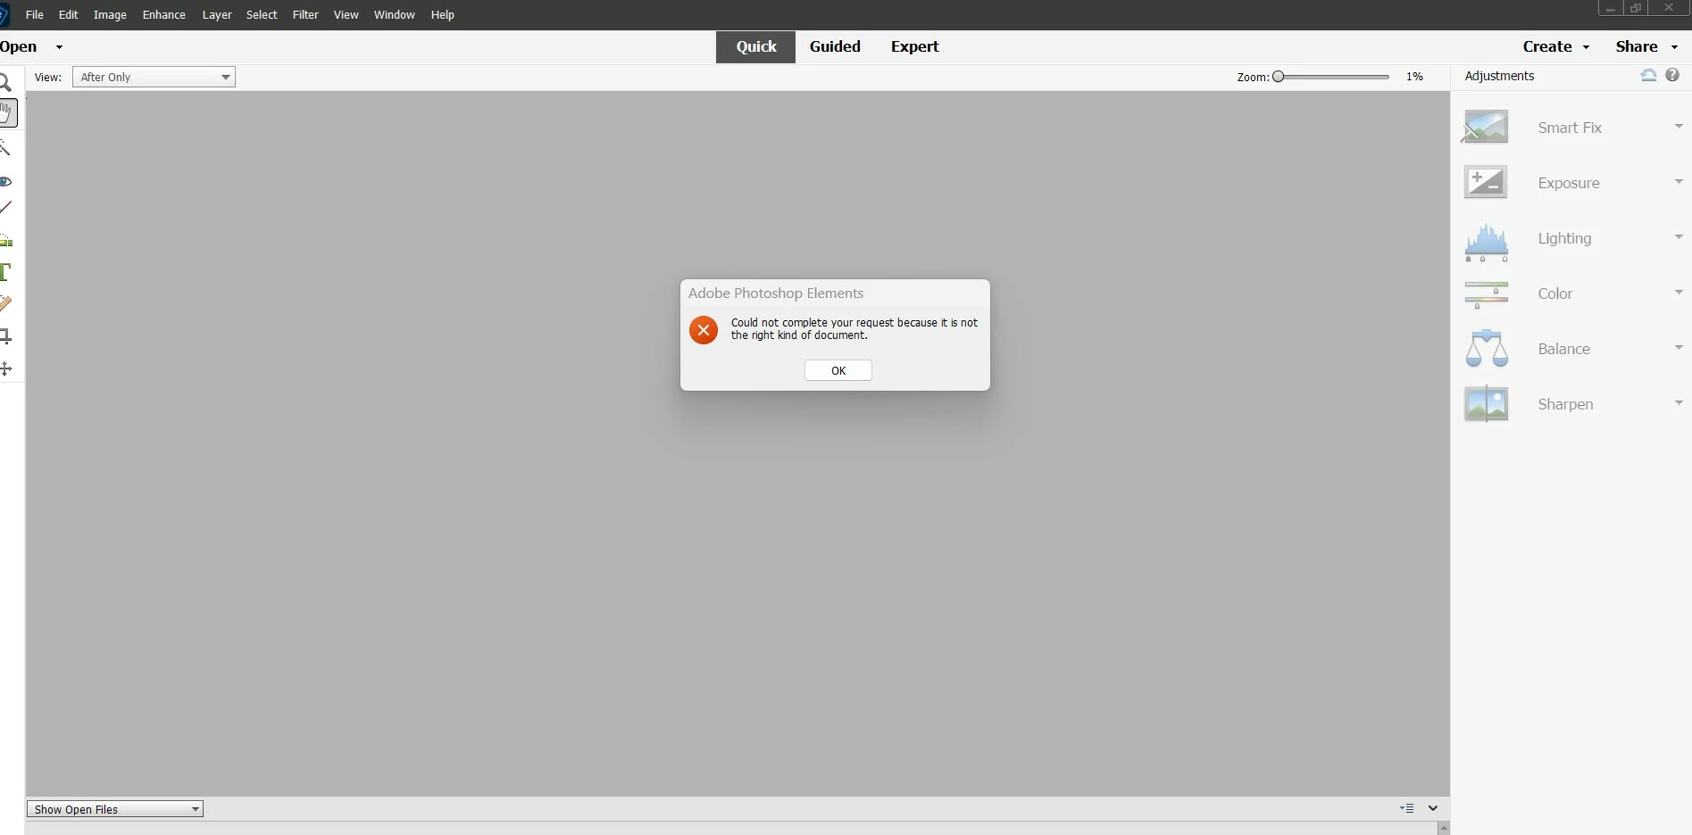Open Adjustments help question mark
This screenshot has height=835, width=1692.
coord(1672,76)
